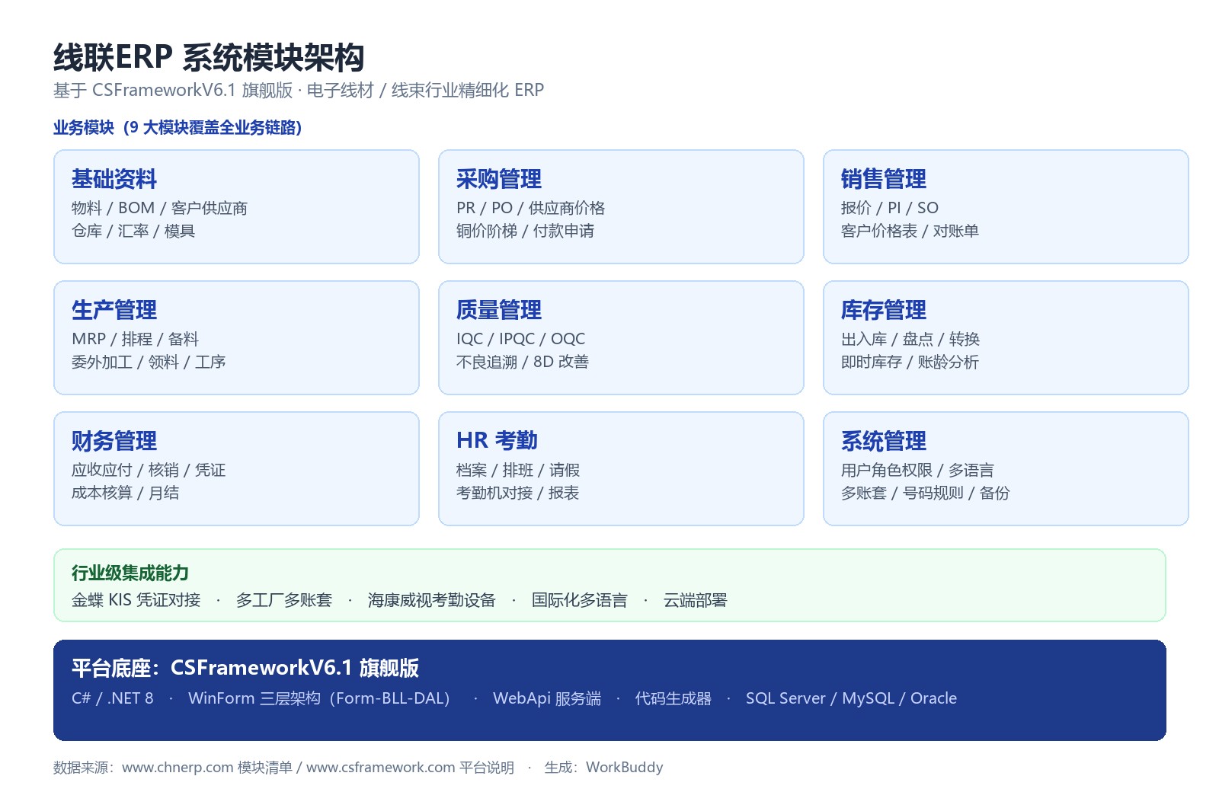Viewport: 1219px width, 792px height.
Task: Click the line IQC / IPQC / OQC
Action: (x=521, y=339)
